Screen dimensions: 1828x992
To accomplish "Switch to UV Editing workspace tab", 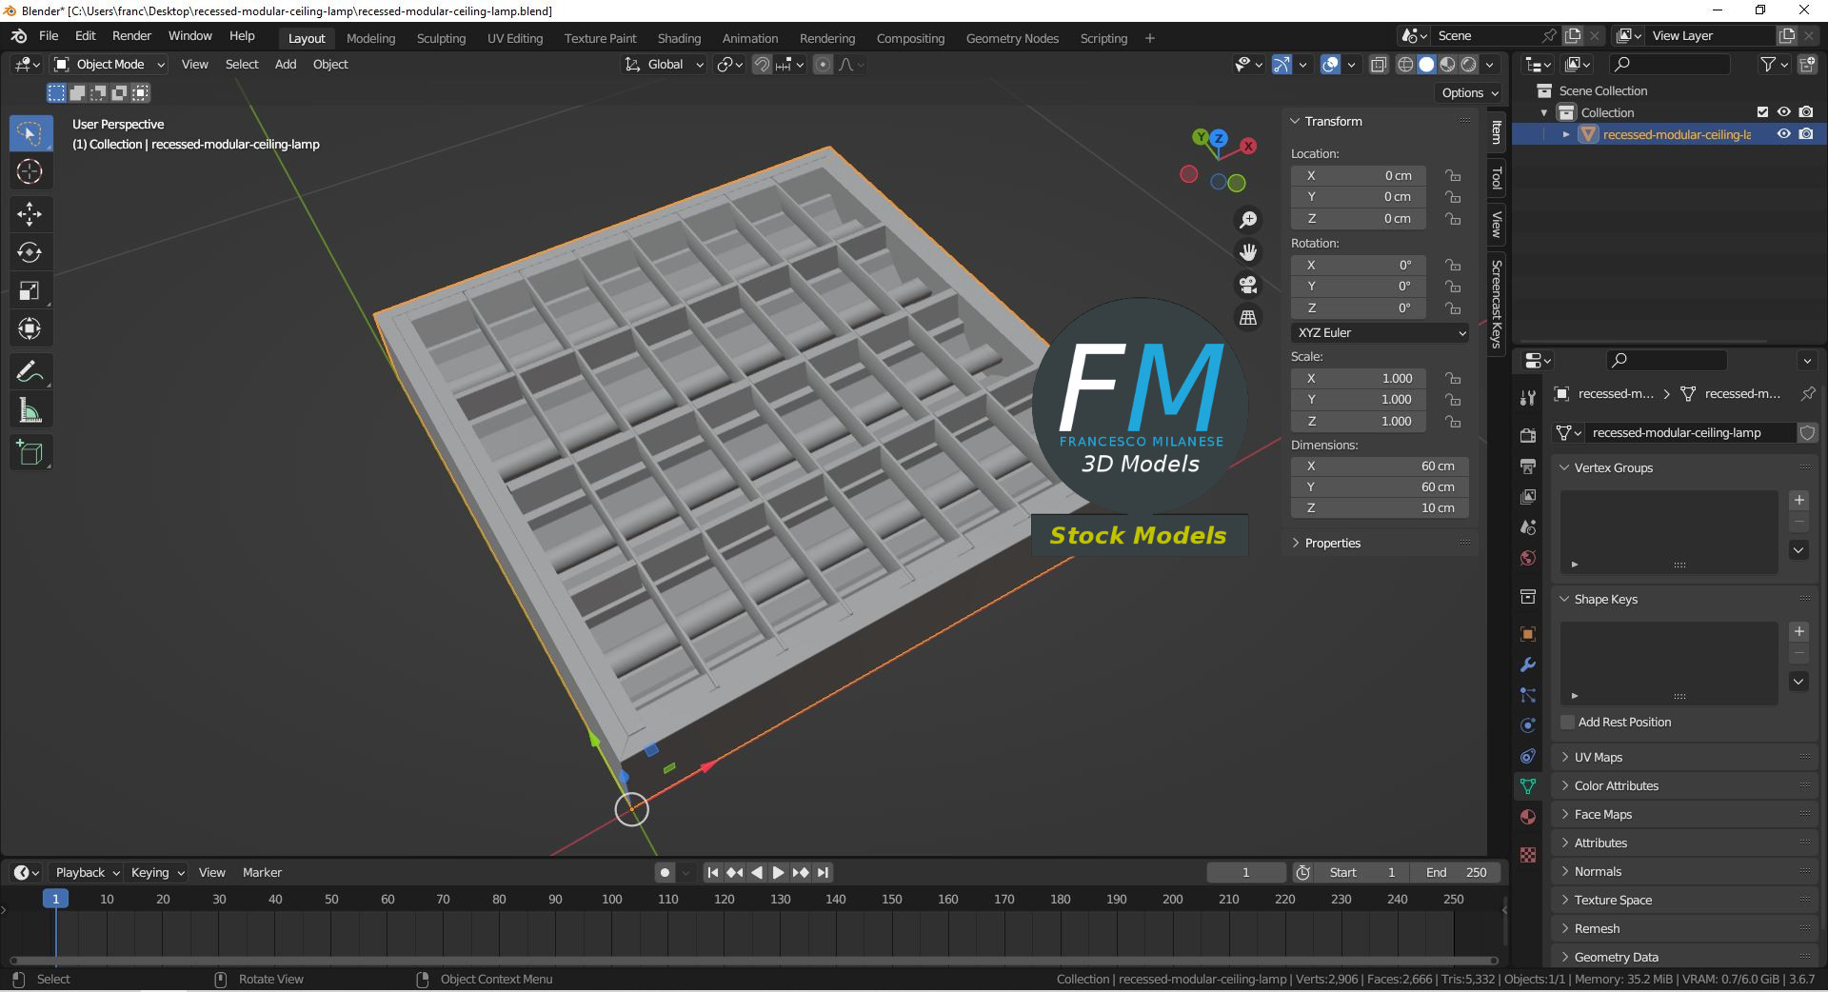I will [x=515, y=39].
